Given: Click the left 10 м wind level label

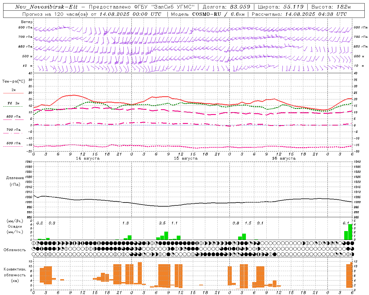Looking at the screenshot, I should coord(27,66).
